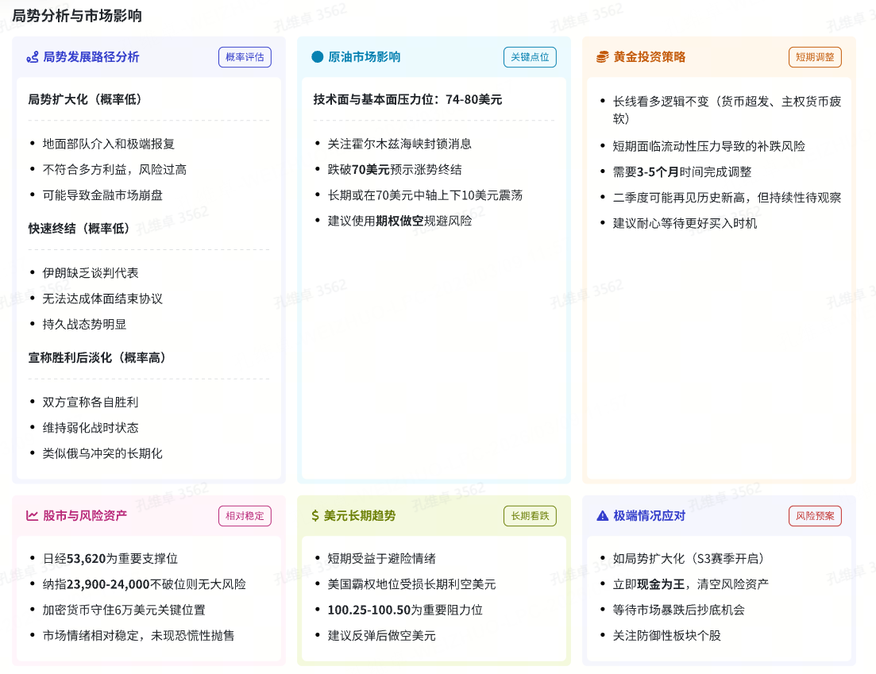Click the 关键点位 badge
This screenshot has width=876, height=674.
(x=530, y=57)
